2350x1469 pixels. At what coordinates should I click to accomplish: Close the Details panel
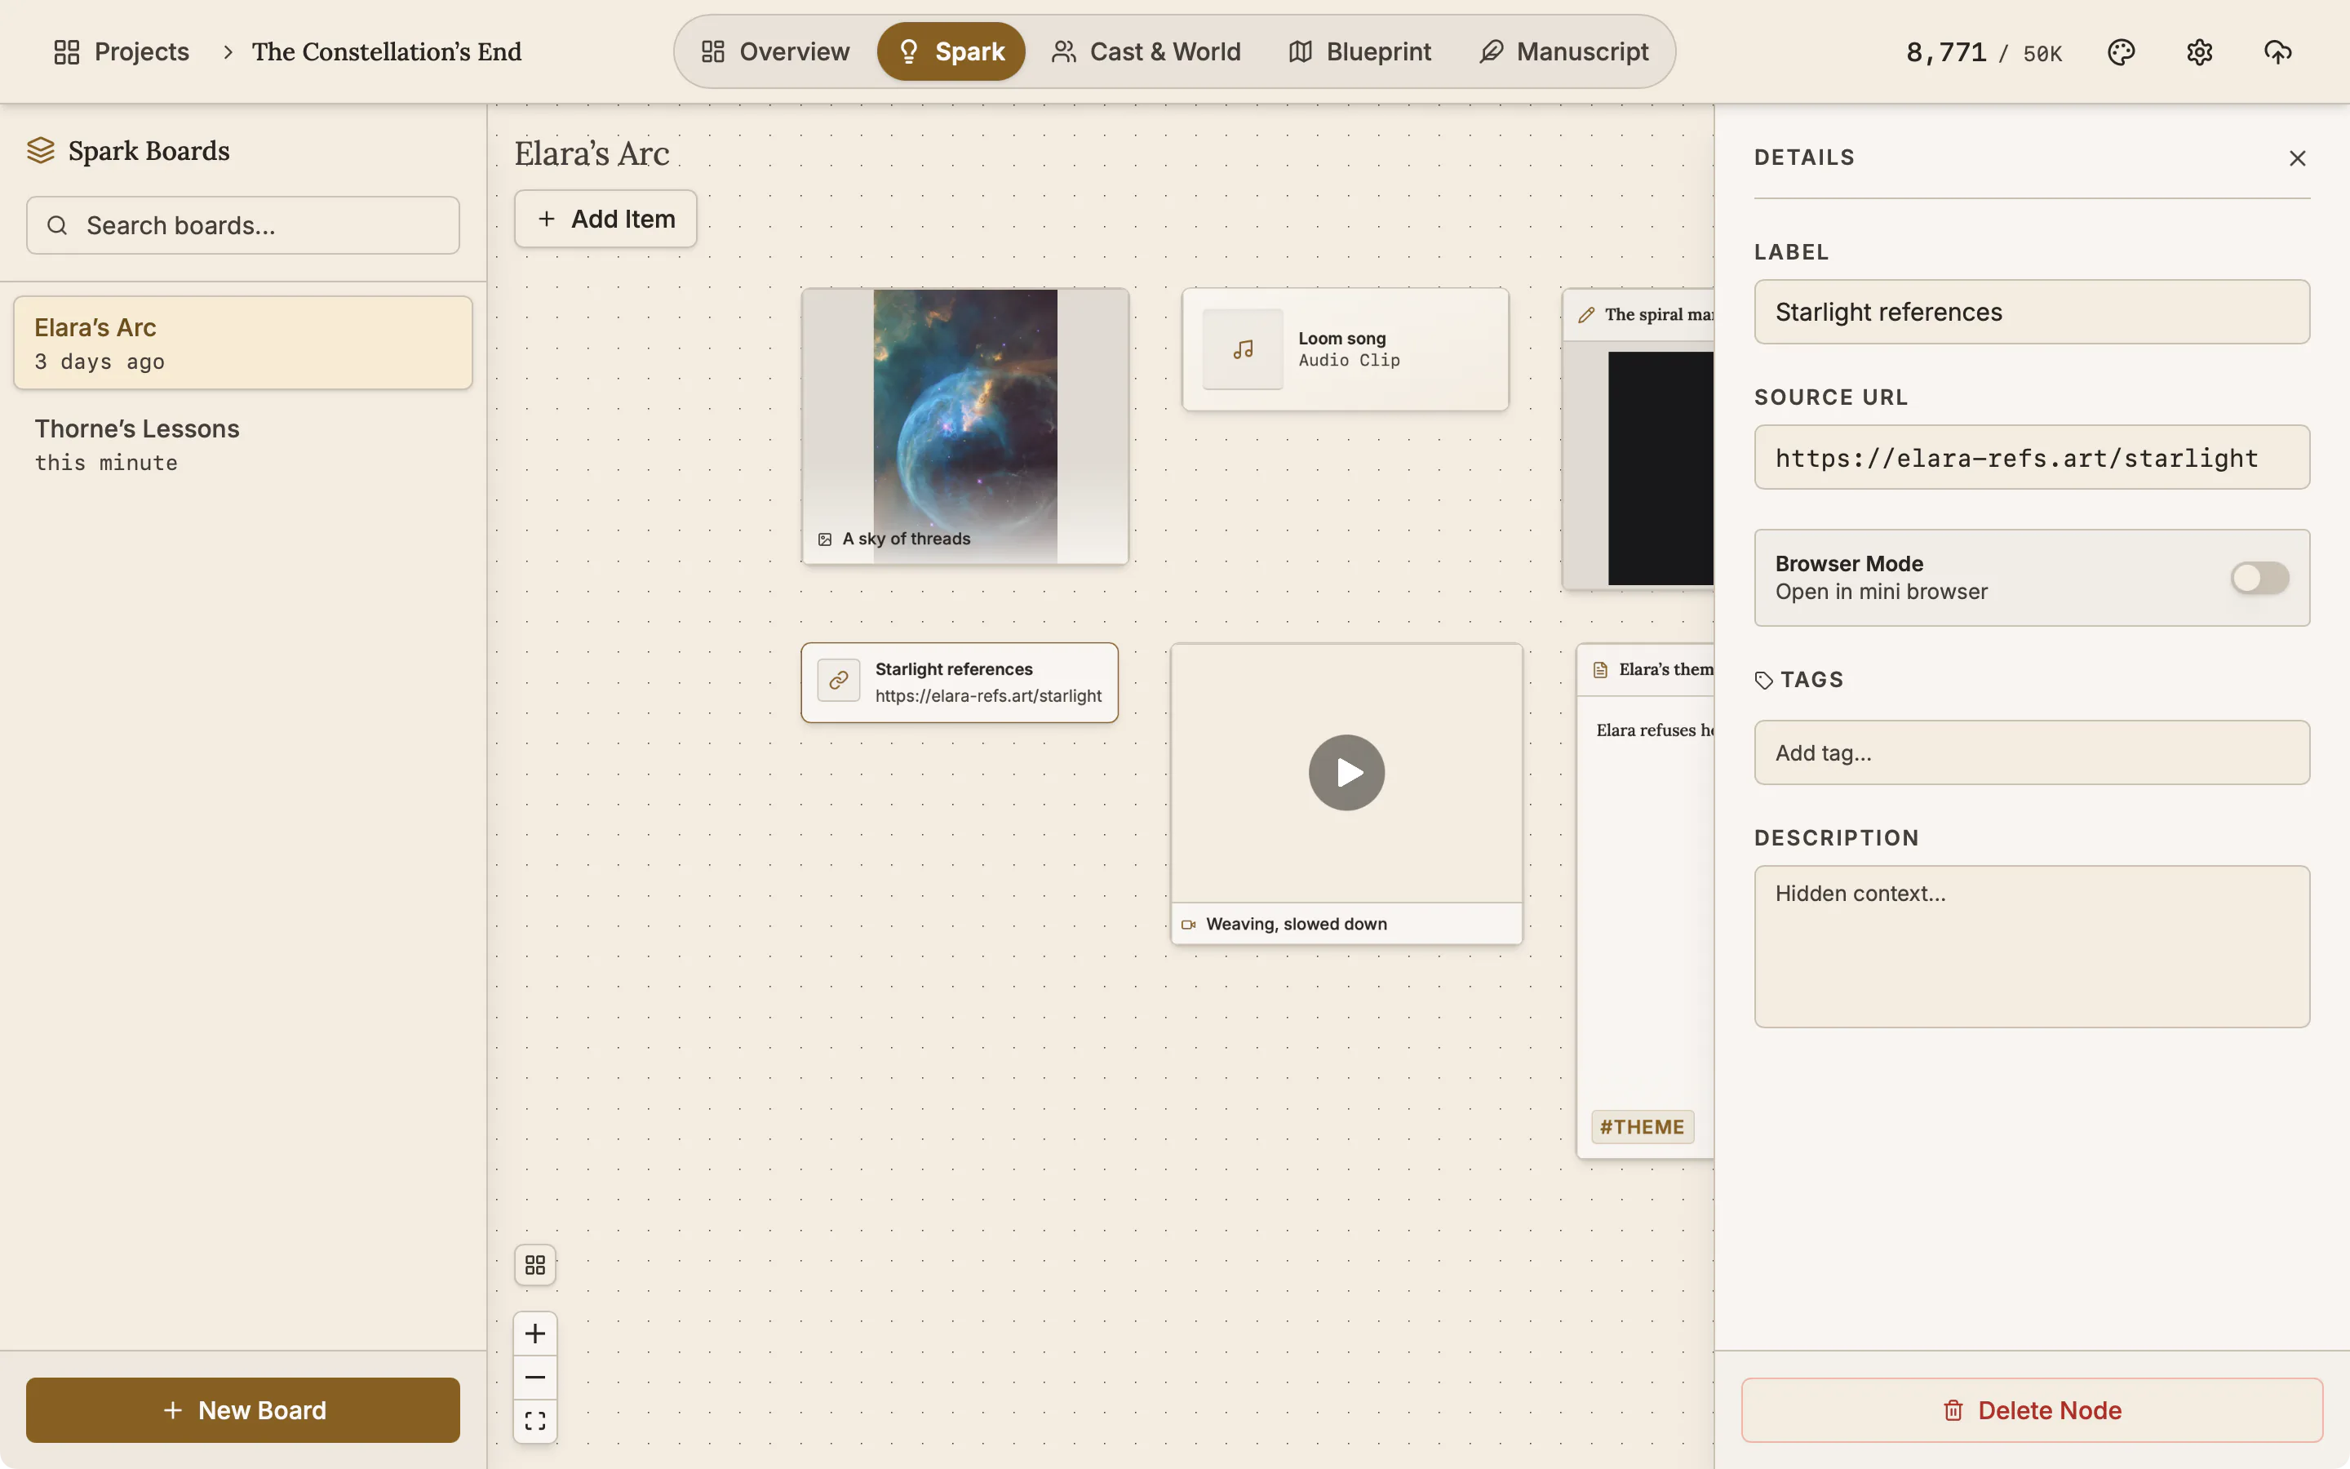[x=2297, y=158]
